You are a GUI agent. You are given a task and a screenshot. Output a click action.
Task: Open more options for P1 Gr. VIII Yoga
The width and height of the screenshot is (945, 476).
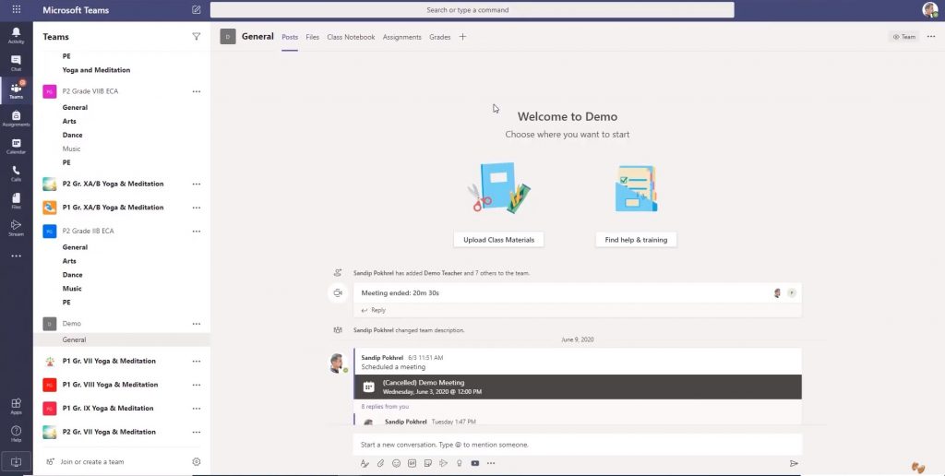coord(196,385)
